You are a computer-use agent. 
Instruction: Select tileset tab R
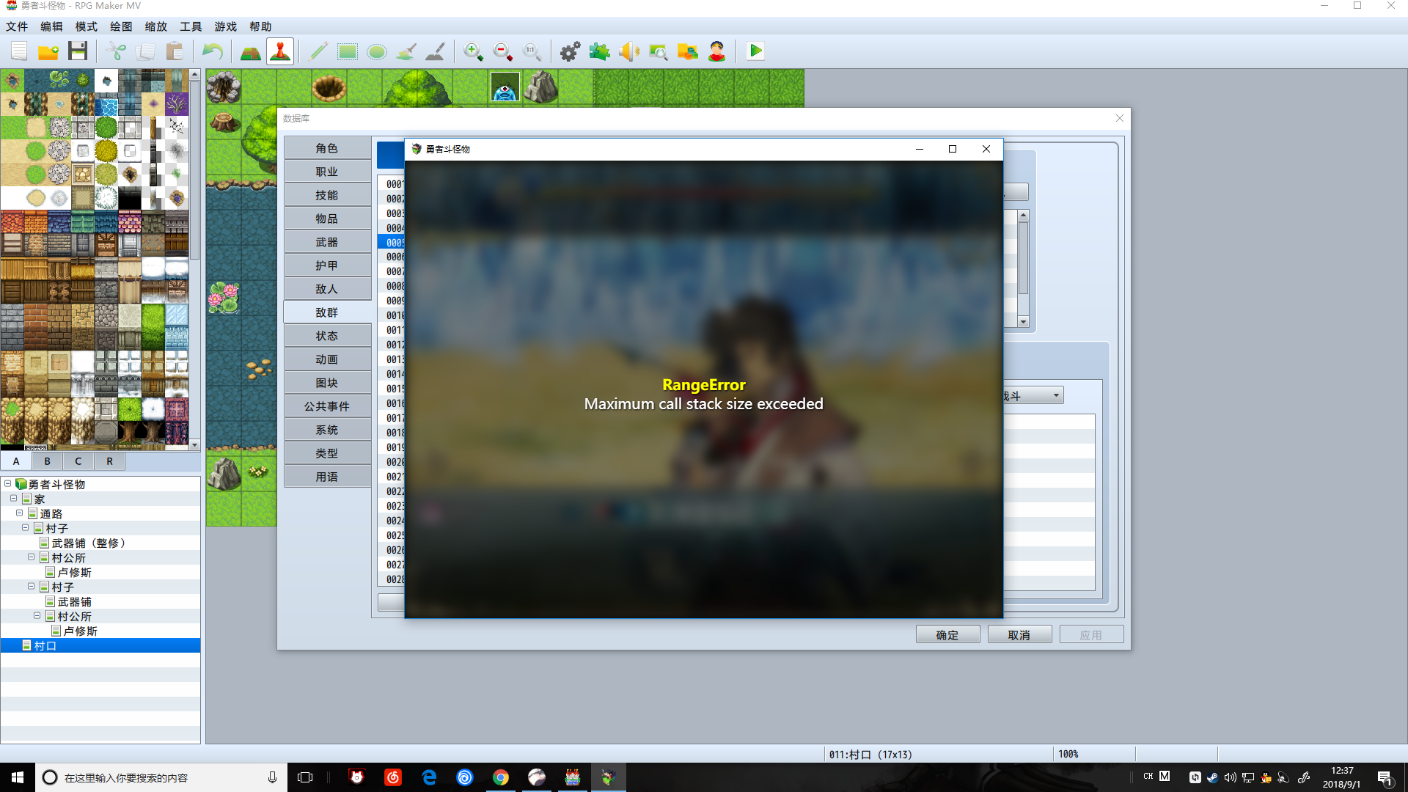point(110,461)
